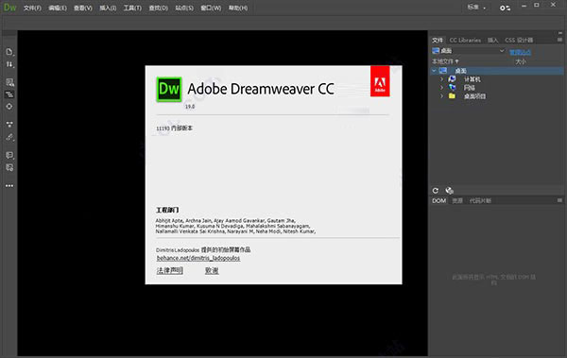This screenshot has height=358, width=567.
Task: Click the File Management arrows icon
Action: 9,64
